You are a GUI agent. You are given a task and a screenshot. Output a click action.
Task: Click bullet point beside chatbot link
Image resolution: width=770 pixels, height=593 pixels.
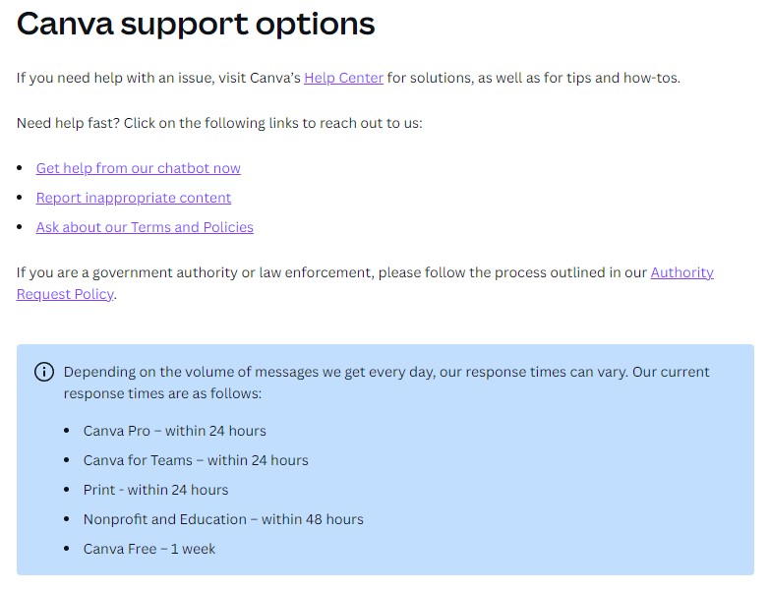20,168
